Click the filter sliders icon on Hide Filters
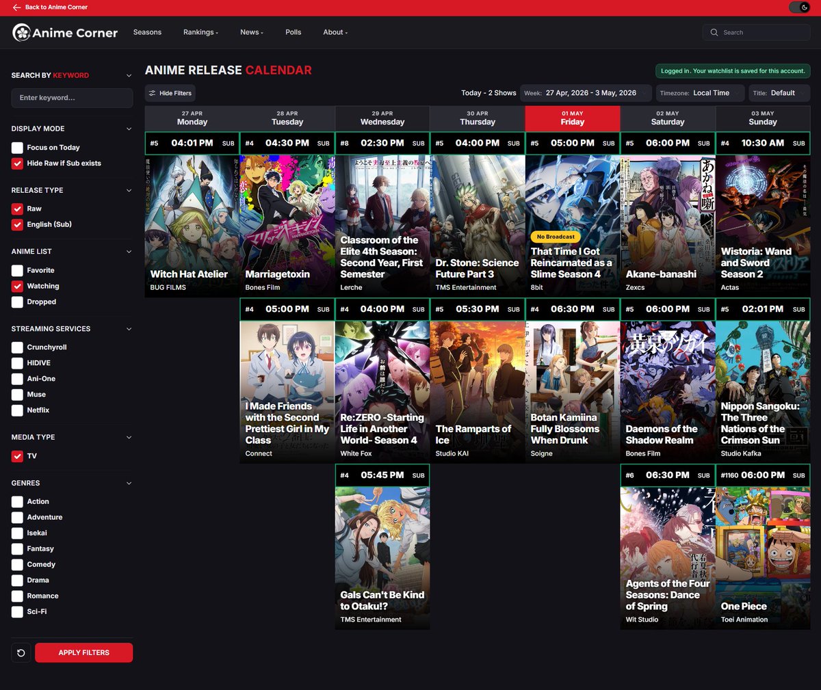 (153, 93)
